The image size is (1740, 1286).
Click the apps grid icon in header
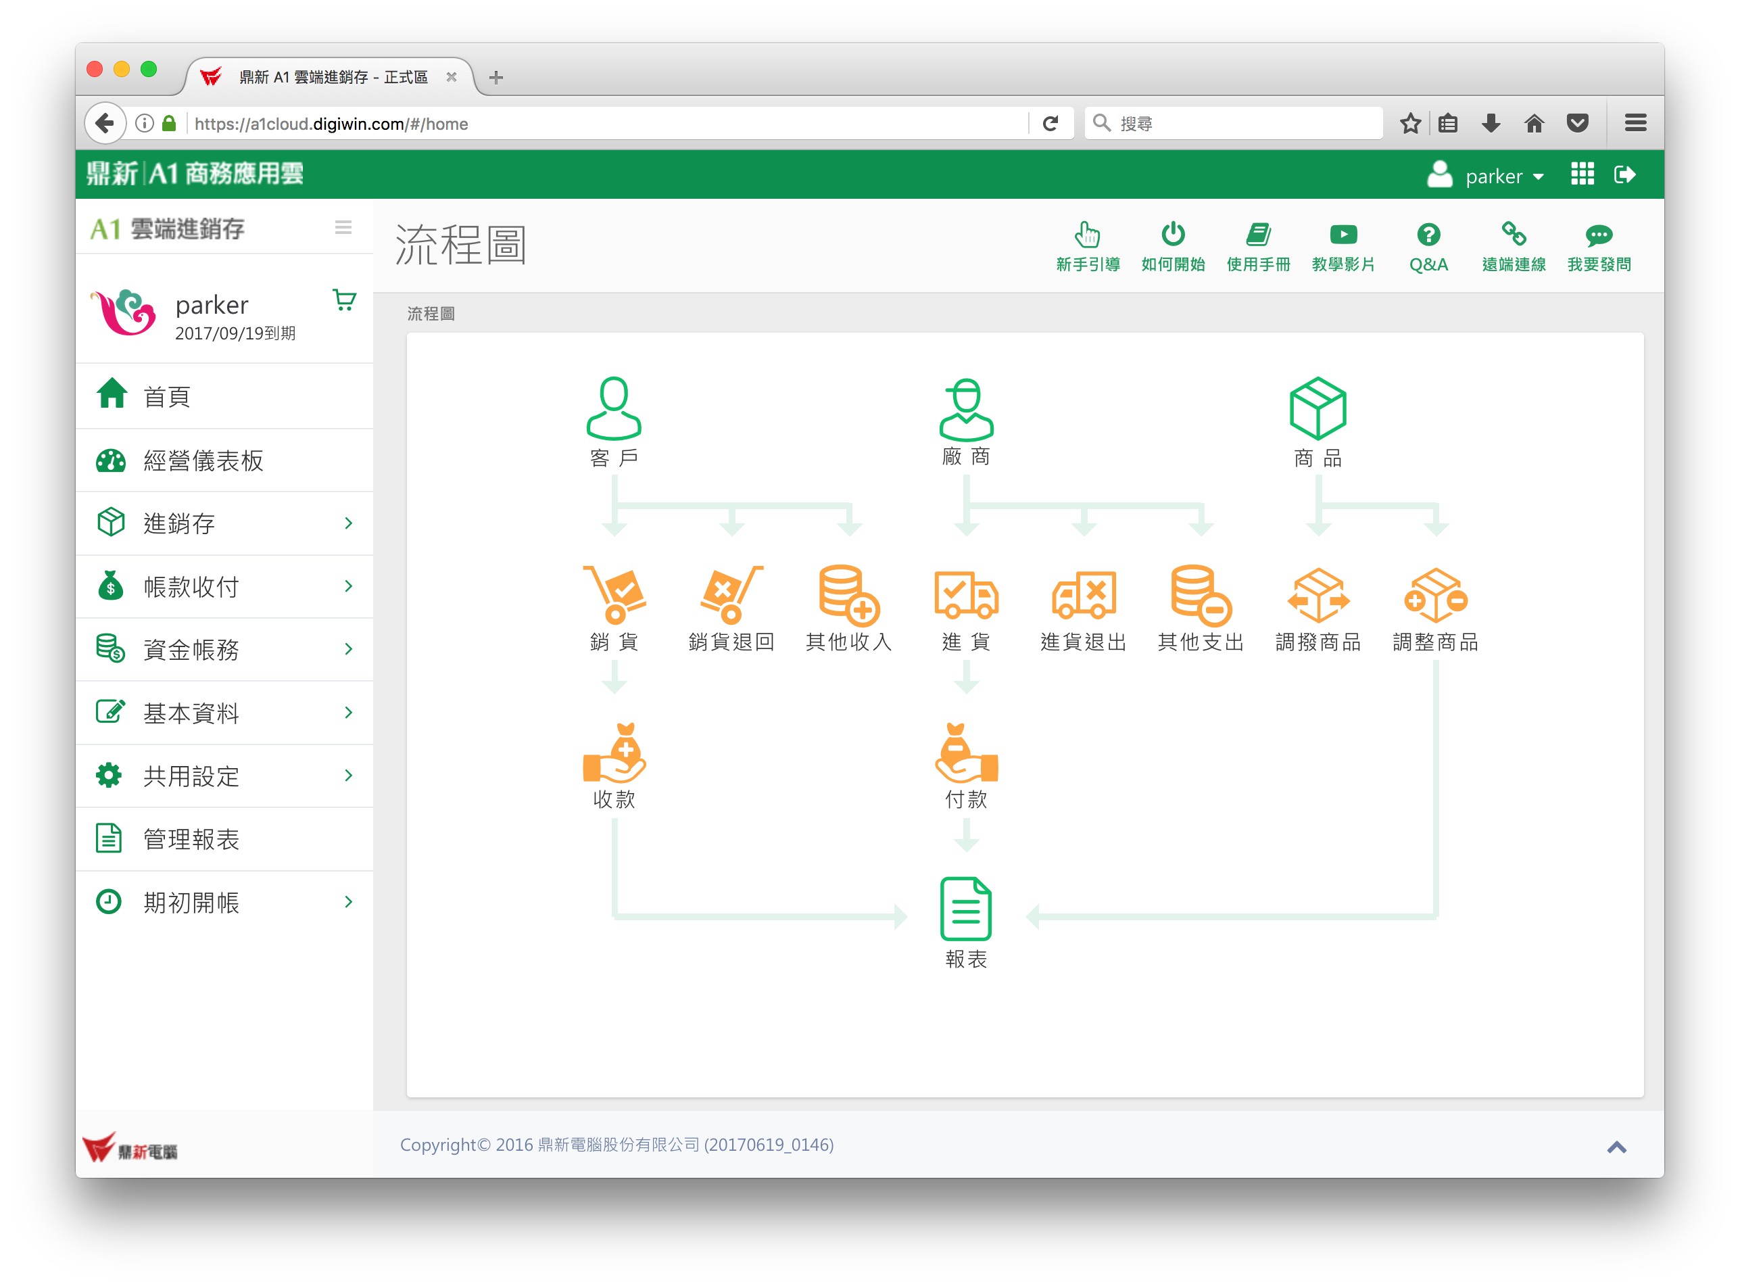1582,174
